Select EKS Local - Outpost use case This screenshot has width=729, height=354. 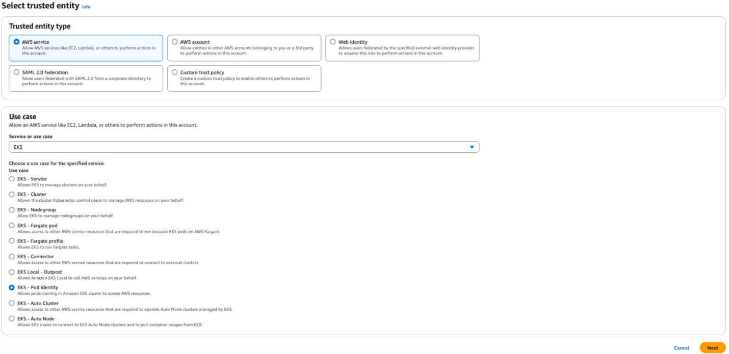(12, 271)
